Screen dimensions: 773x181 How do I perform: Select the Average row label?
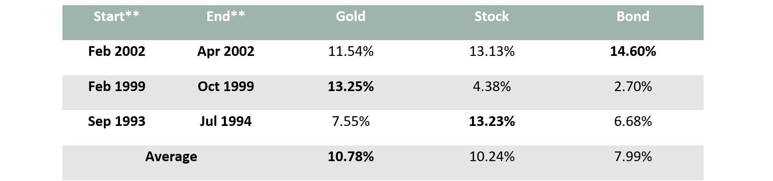coord(171,157)
